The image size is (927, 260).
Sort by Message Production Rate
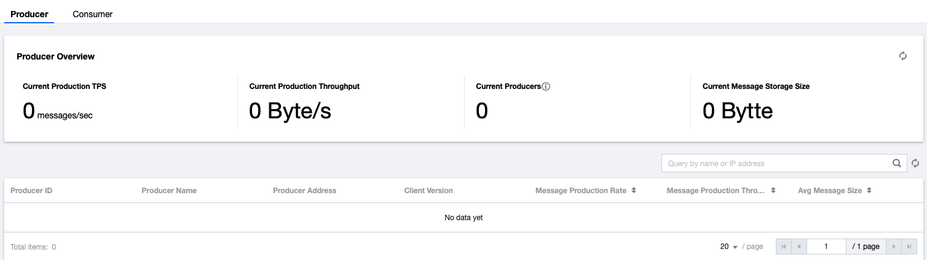(633, 191)
